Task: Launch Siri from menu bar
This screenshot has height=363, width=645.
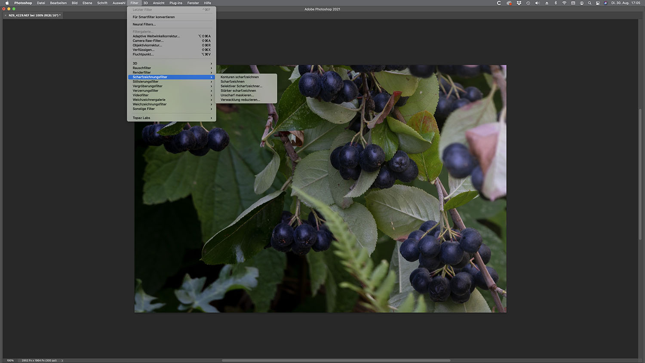Action: click(605, 3)
